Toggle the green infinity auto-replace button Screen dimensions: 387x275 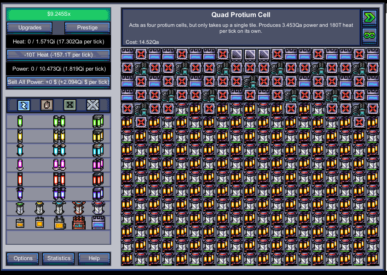click(370, 35)
